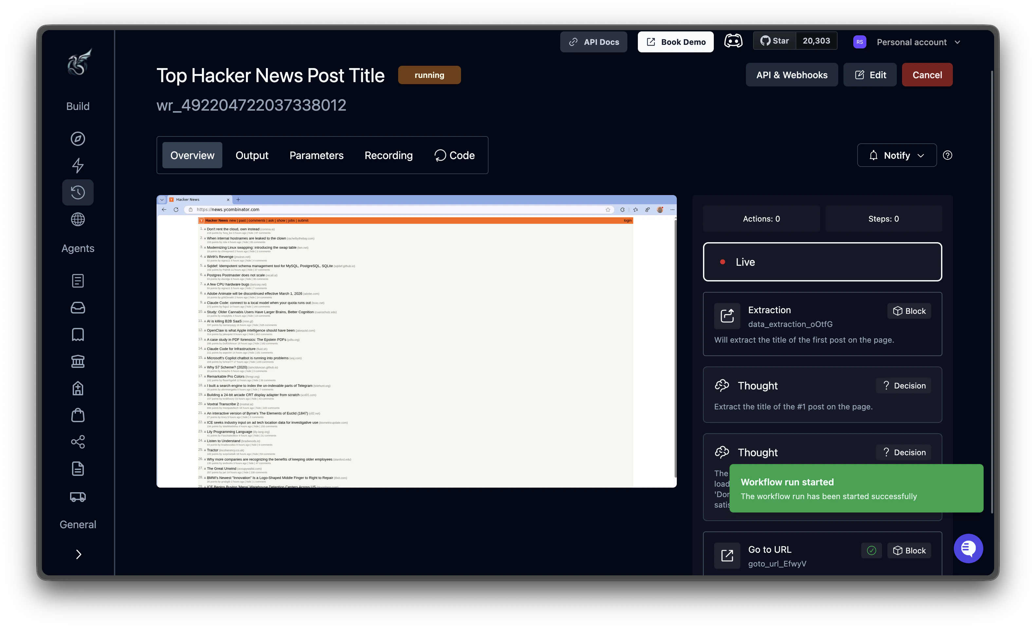Open API Docs from the top bar
Image resolution: width=1036 pixels, height=629 pixels.
pyautogui.click(x=593, y=42)
